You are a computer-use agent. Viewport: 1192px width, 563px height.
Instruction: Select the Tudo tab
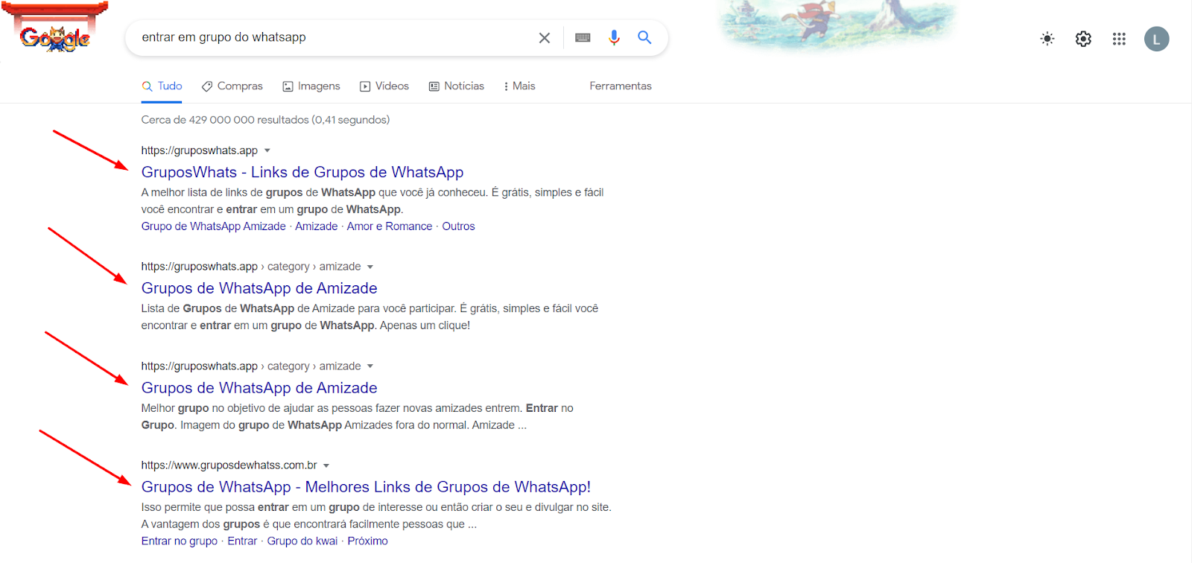(x=162, y=86)
